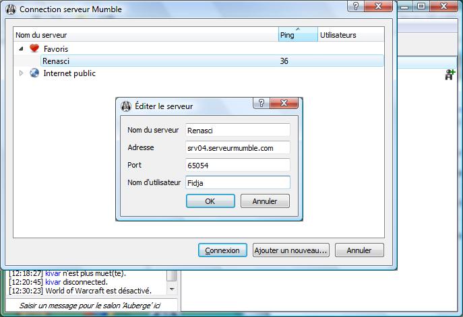Click the Port field showing 65054
This screenshot has width=463, height=317.
238,165
